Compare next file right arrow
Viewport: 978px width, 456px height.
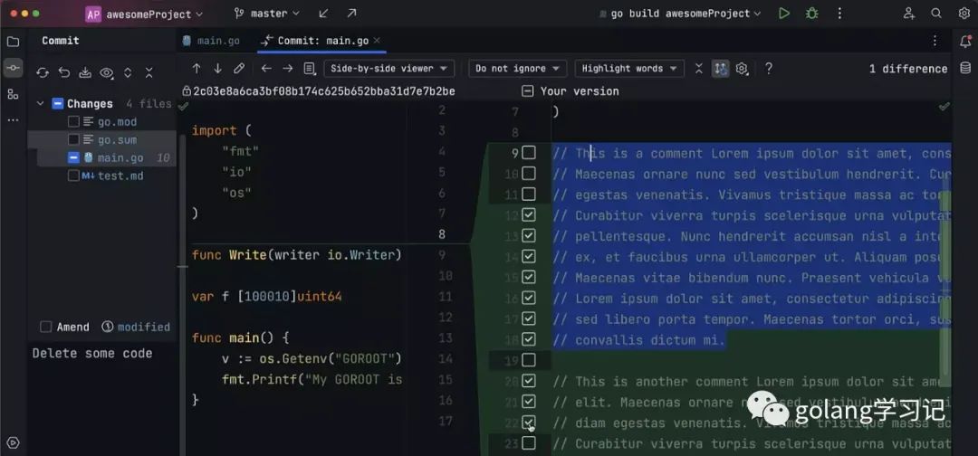pyautogui.click(x=288, y=69)
